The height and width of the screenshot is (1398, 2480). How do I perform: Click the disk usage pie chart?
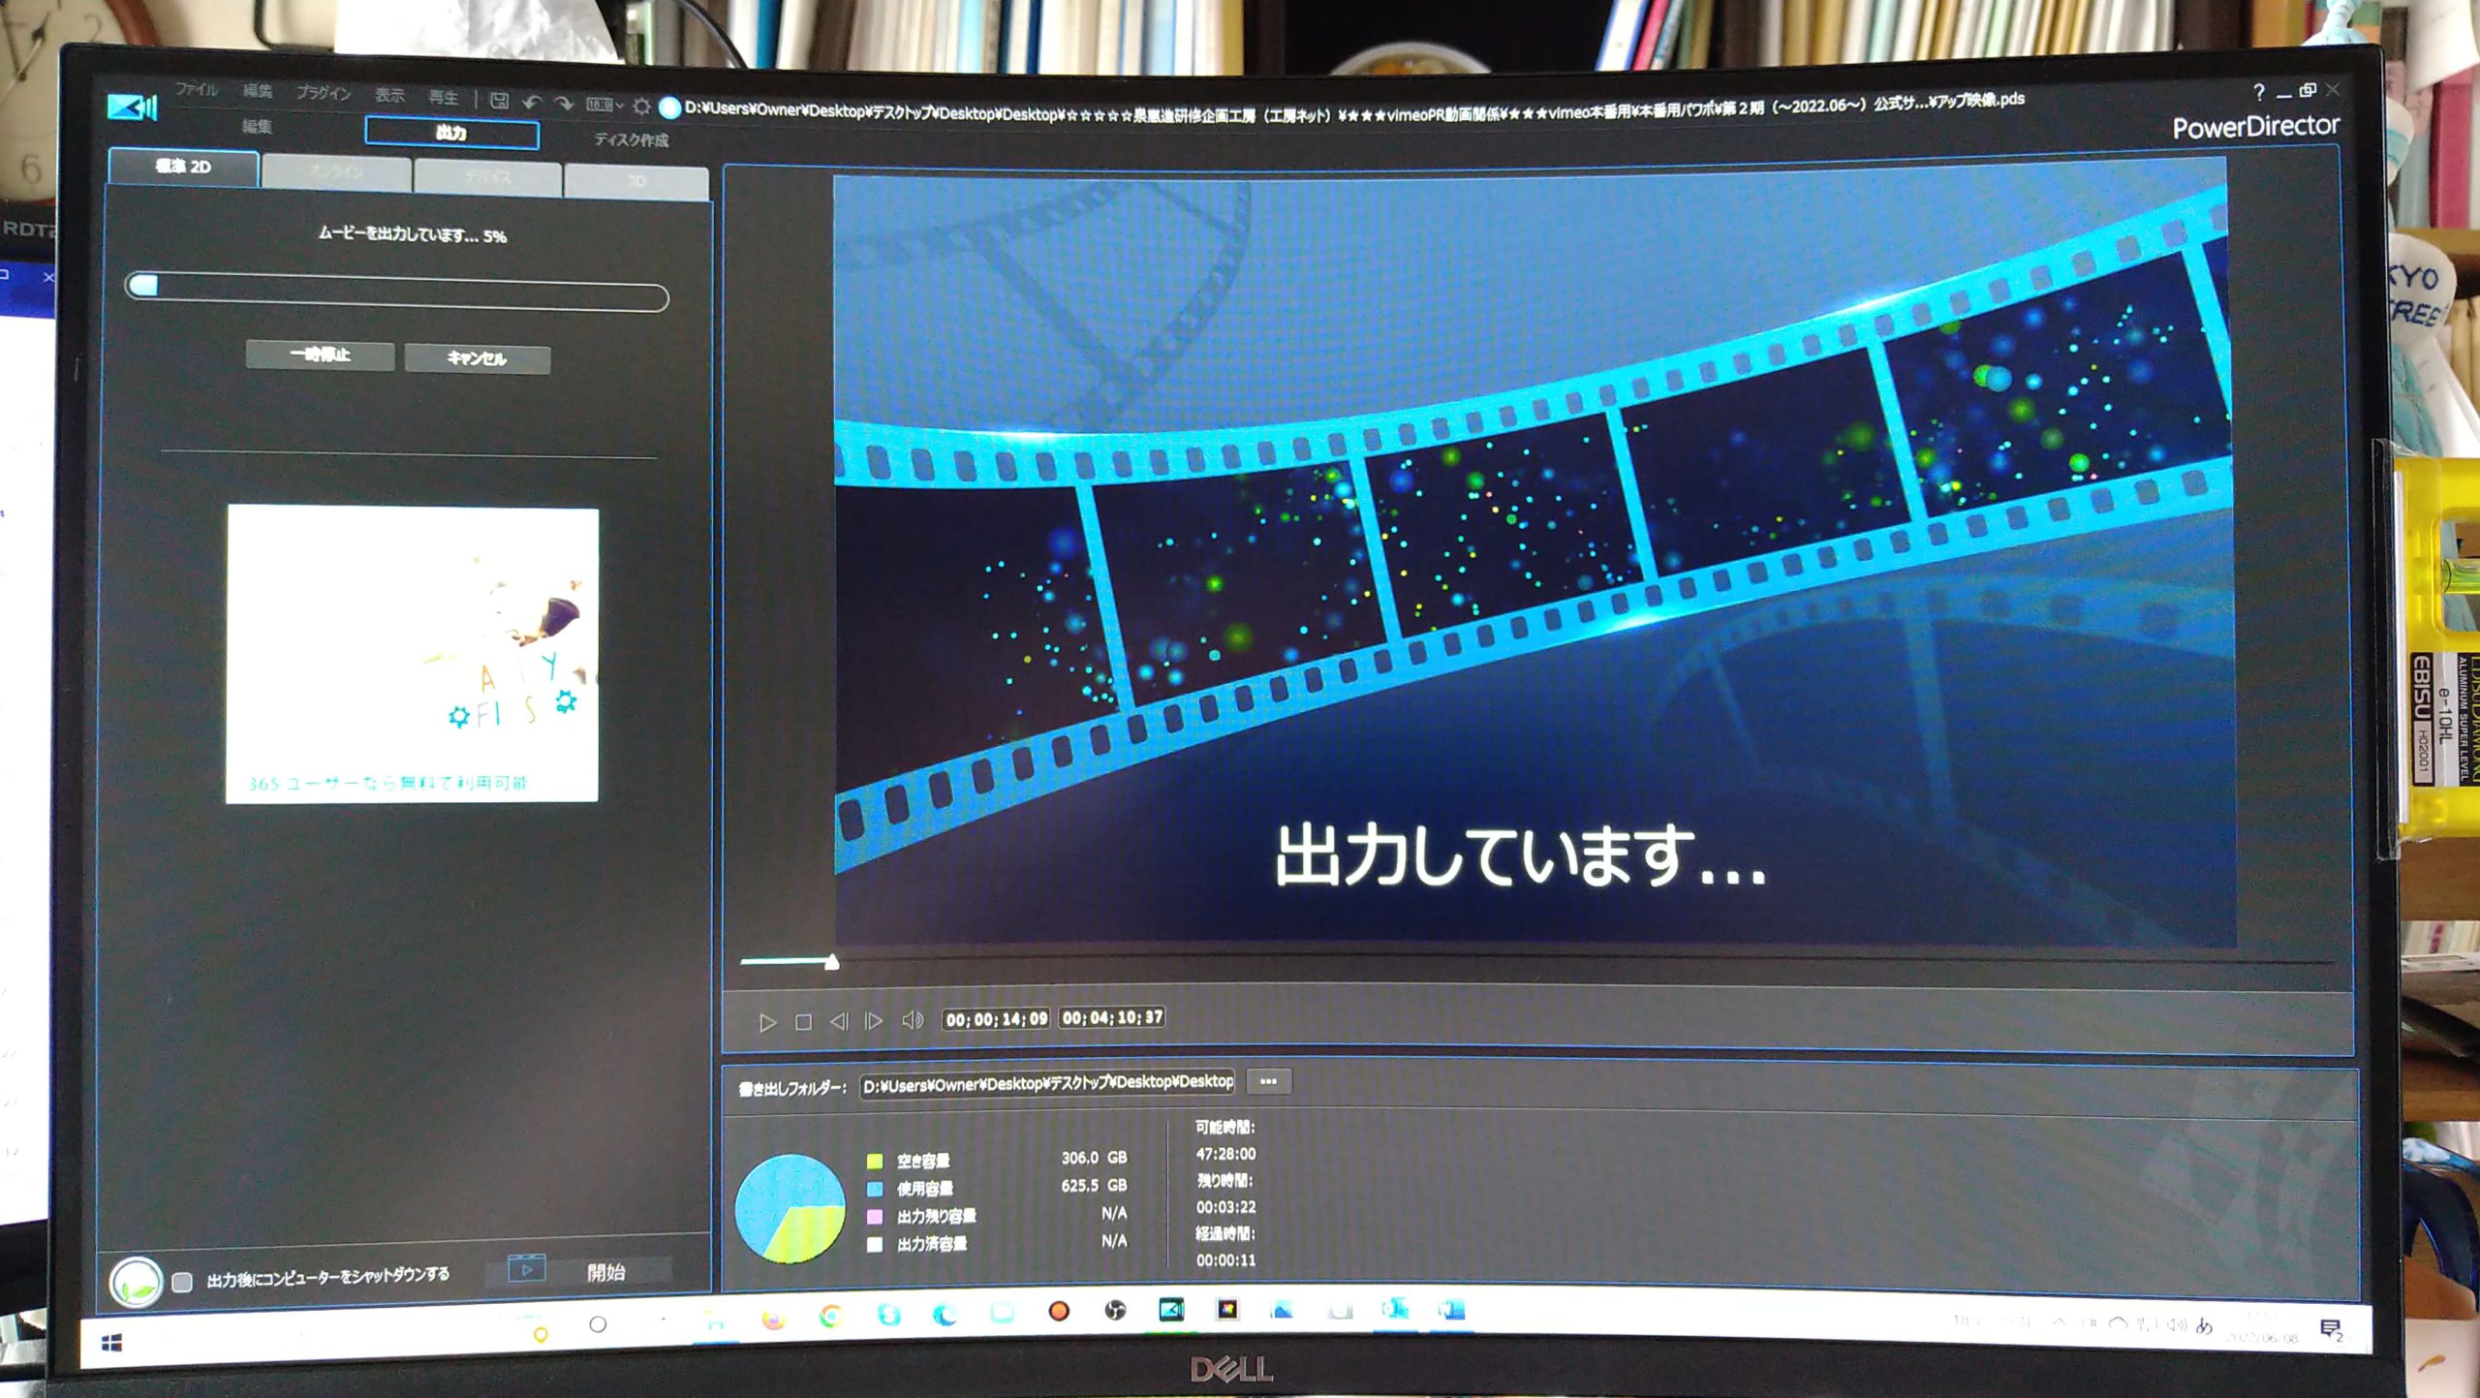[790, 1208]
